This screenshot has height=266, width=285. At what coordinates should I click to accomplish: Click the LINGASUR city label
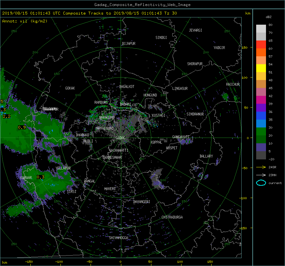[x=180, y=89]
